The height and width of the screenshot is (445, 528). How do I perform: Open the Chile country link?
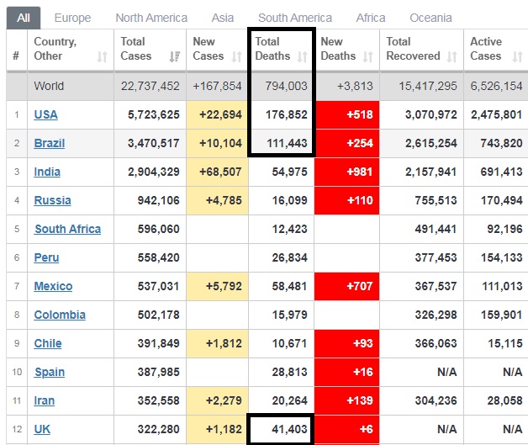tap(48, 343)
